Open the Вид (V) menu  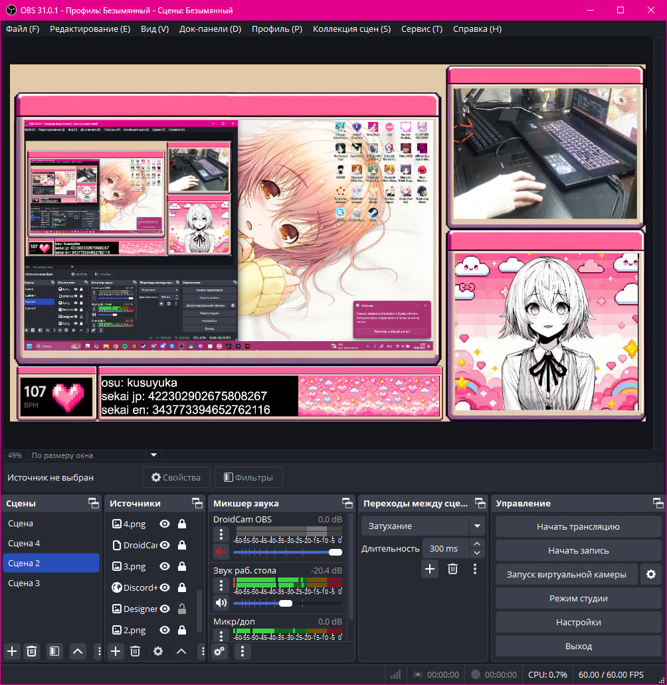[x=155, y=29]
